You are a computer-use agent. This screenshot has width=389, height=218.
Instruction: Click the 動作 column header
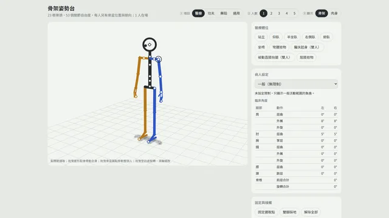280,108
